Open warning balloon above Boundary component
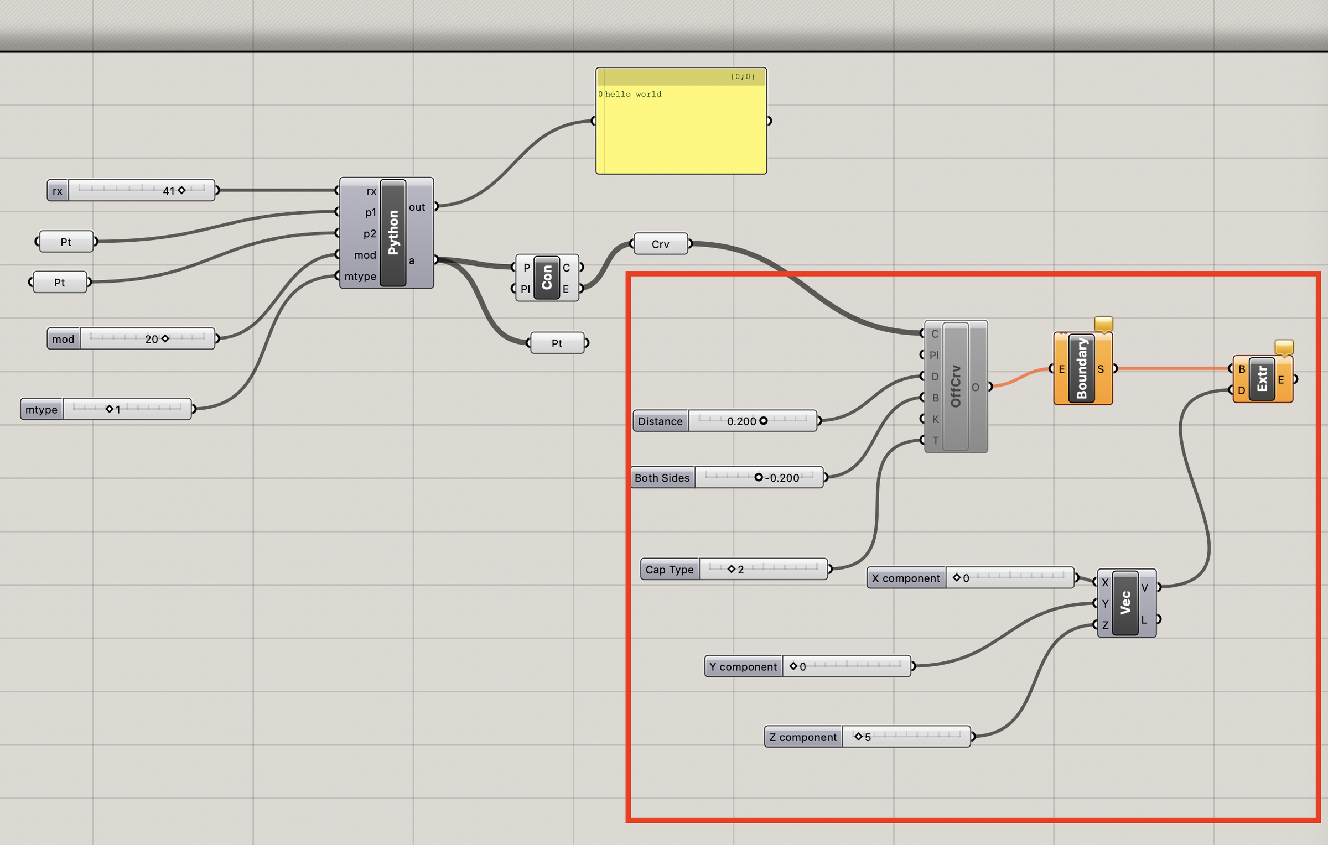Image resolution: width=1328 pixels, height=845 pixels. (x=1103, y=324)
